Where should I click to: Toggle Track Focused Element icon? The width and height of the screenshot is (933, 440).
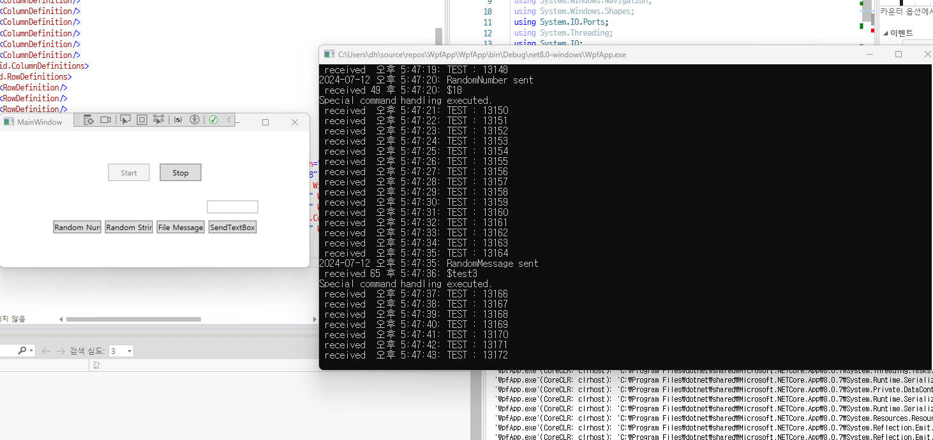pyautogui.click(x=158, y=120)
